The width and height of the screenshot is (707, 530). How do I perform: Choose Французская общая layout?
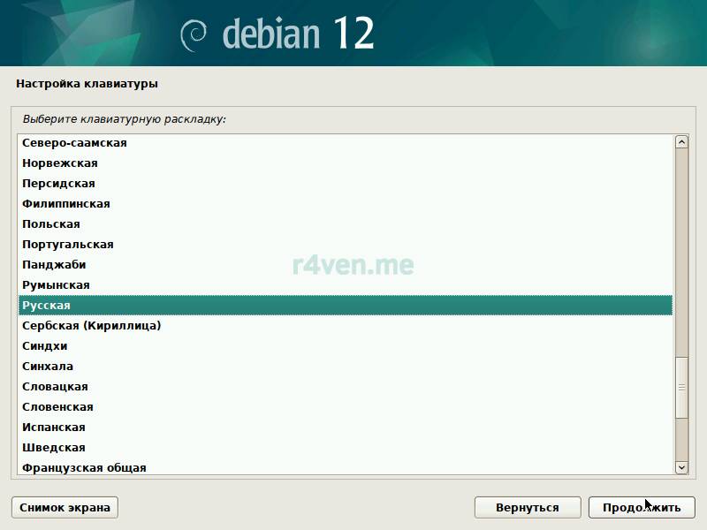point(84,468)
